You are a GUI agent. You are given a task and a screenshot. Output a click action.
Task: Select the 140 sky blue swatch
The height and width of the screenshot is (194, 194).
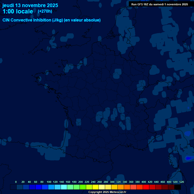(58, 187)
